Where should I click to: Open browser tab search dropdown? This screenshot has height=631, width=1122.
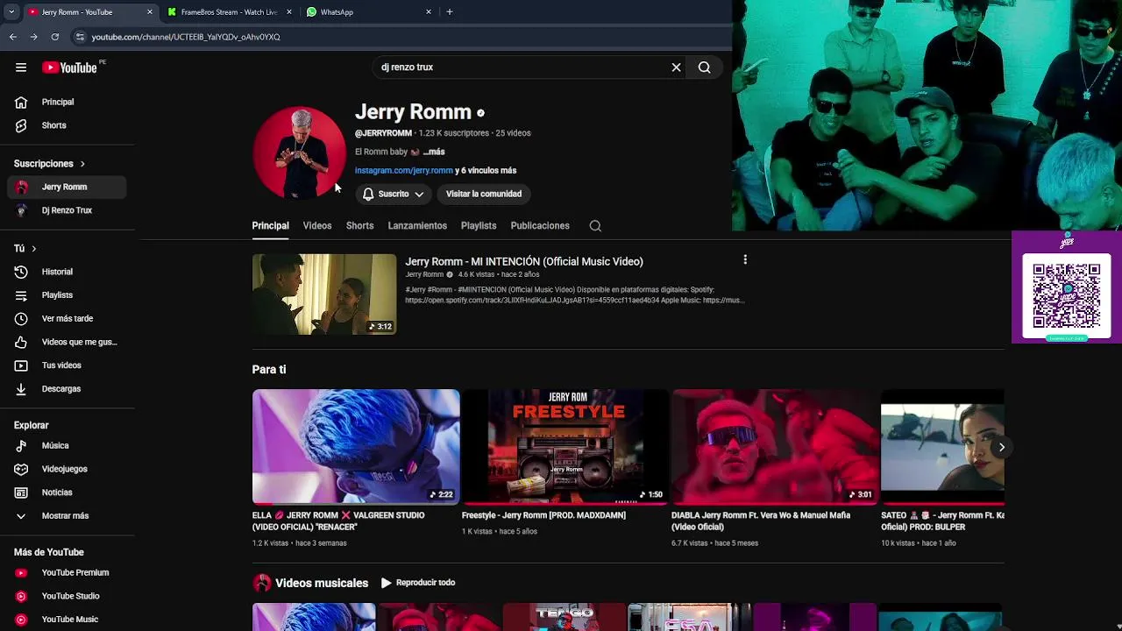[x=11, y=12]
